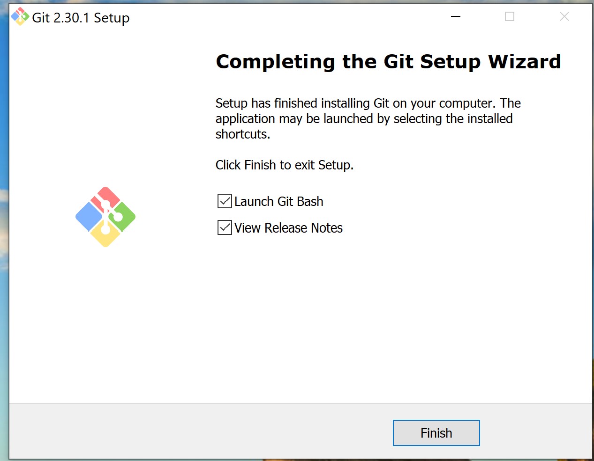Image resolution: width=594 pixels, height=461 pixels.
Task: Click the 'Git 2.30.1 Setup' title text
Action: coord(81,18)
